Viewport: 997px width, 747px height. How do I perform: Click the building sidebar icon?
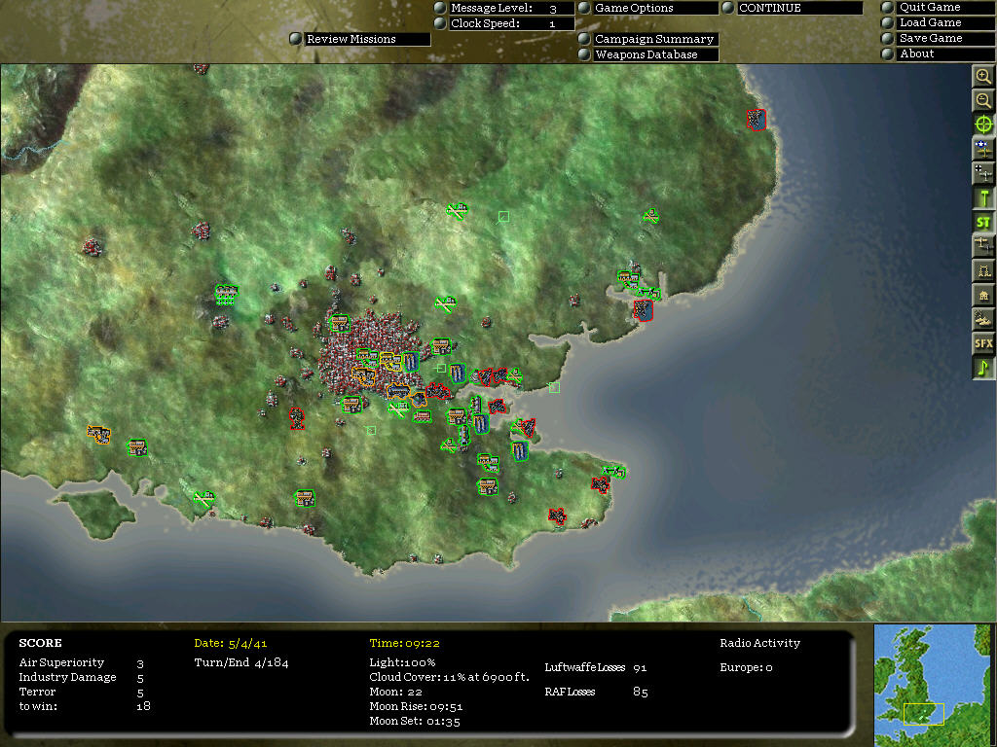[983, 295]
